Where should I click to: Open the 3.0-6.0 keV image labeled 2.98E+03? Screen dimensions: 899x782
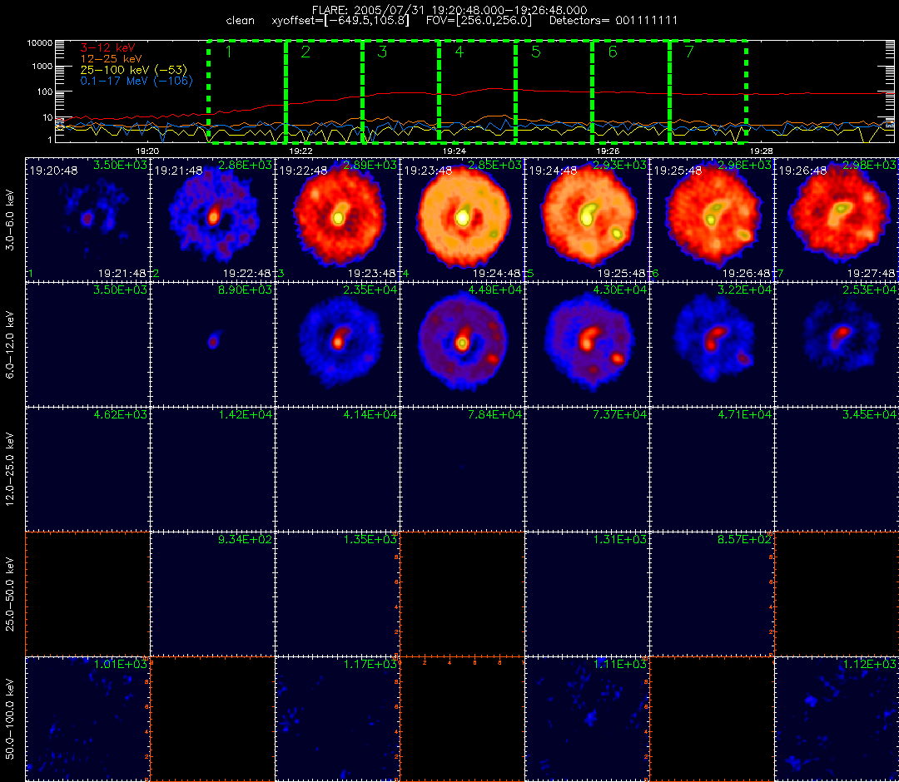tap(837, 220)
